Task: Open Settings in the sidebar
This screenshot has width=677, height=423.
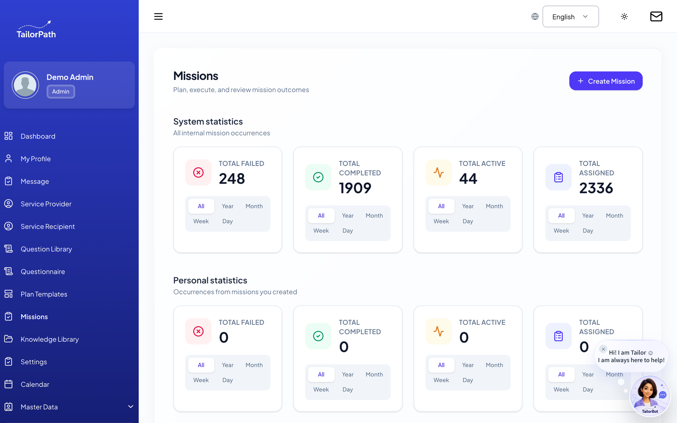Action: point(34,362)
